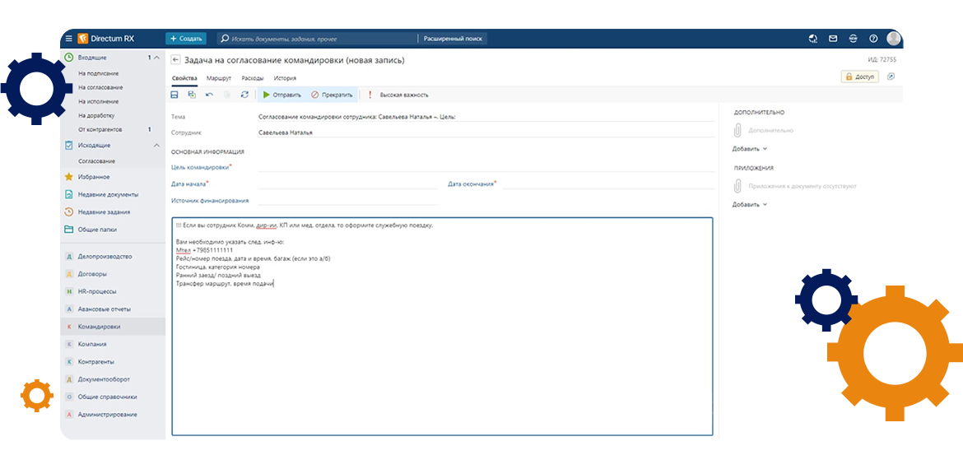
Task: Click the Undo arrow in the toolbar
Action: (x=209, y=95)
